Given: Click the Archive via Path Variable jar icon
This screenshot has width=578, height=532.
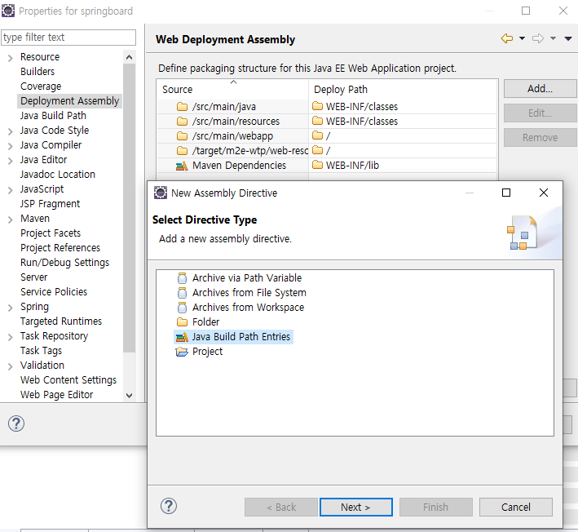Looking at the screenshot, I should [182, 277].
